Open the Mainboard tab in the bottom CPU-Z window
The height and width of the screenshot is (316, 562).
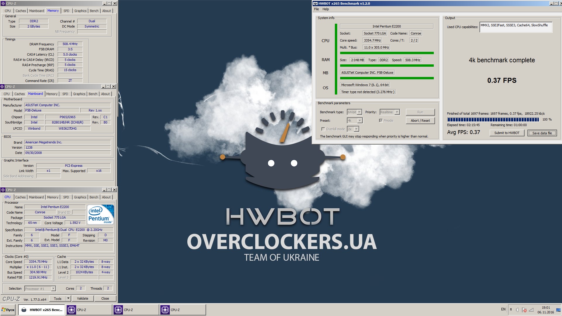tap(36, 197)
